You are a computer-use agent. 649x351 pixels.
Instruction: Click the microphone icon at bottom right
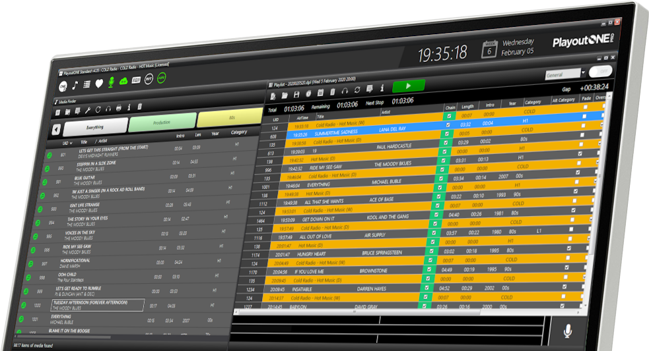567,331
